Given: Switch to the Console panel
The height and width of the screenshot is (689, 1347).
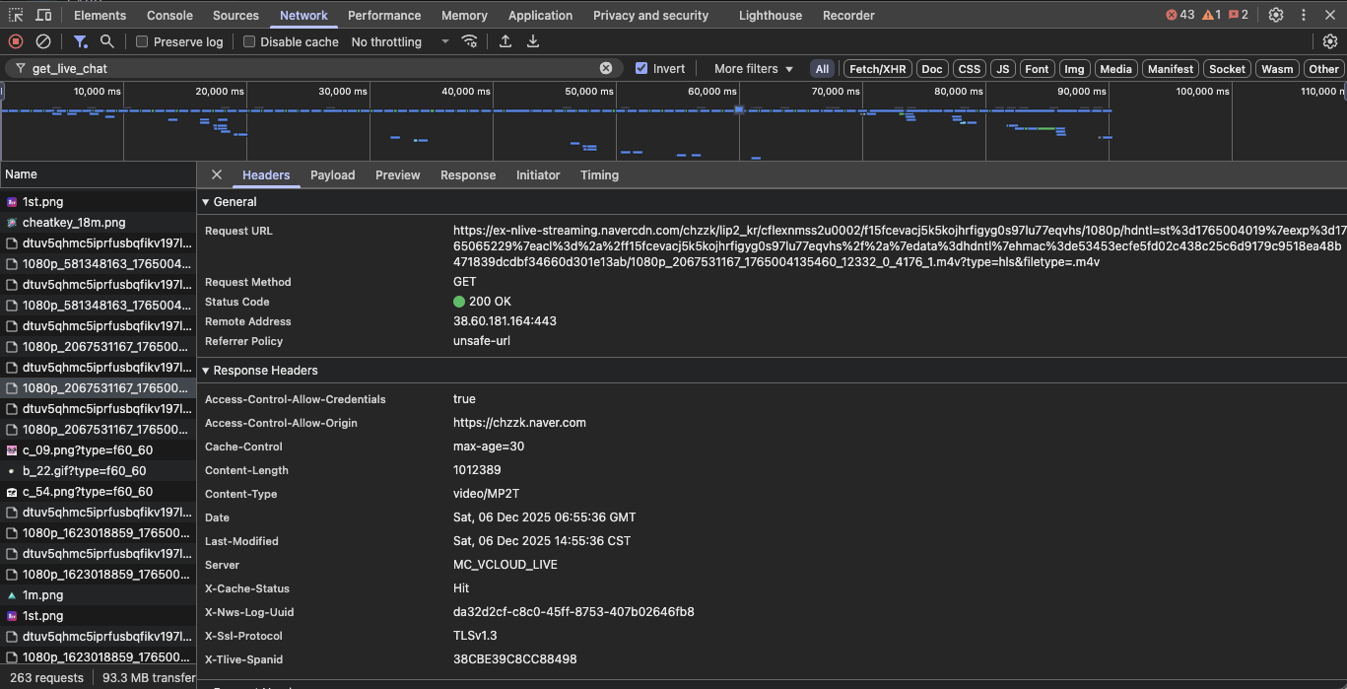Looking at the screenshot, I should (169, 15).
